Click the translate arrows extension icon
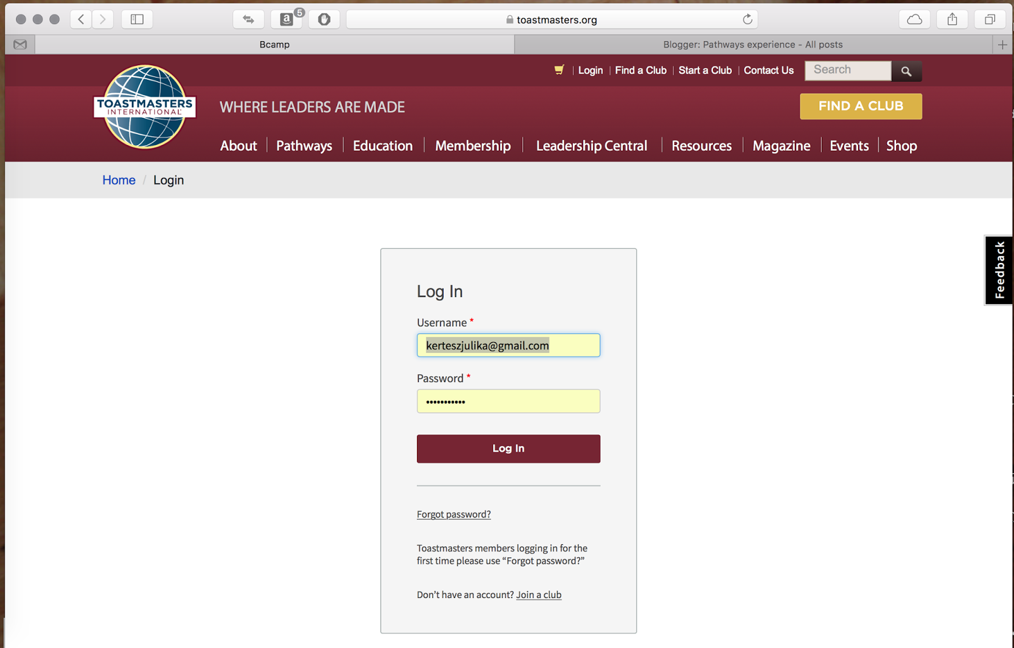This screenshot has height=648, width=1014. [248, 19]
